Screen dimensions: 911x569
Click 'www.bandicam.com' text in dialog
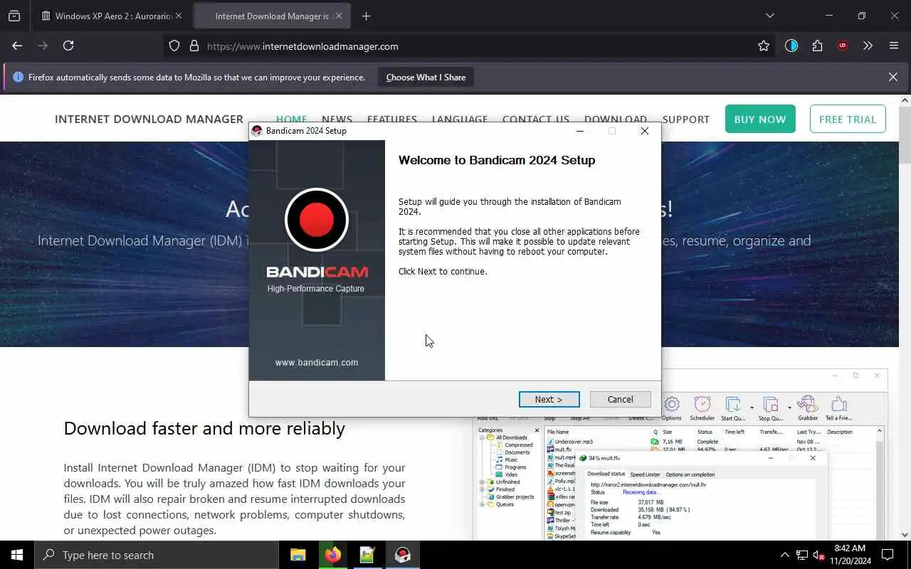[317, 362]
